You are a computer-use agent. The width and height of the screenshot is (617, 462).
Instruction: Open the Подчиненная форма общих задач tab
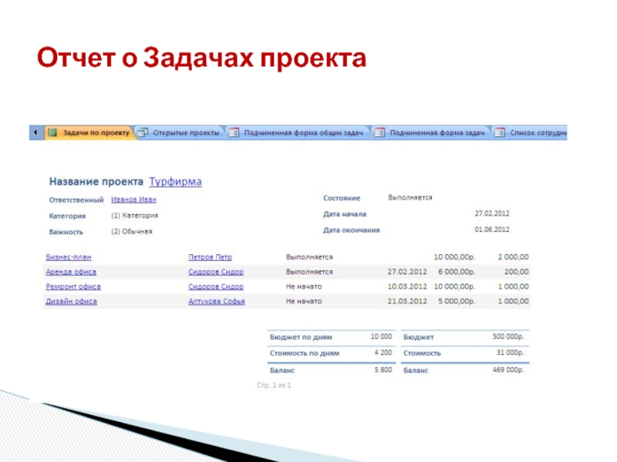pos(302,132)
